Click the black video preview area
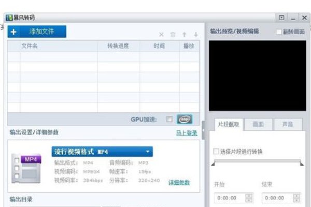This screenshot has width=311, height=207. 258,76
